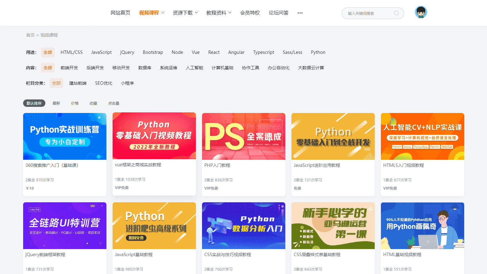Filter by Sass/Less

[292, 52]
